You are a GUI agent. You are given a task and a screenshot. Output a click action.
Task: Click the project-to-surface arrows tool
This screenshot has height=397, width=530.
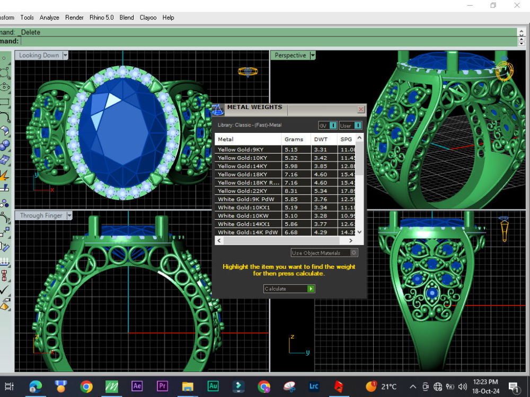click(x=4, y=261)
